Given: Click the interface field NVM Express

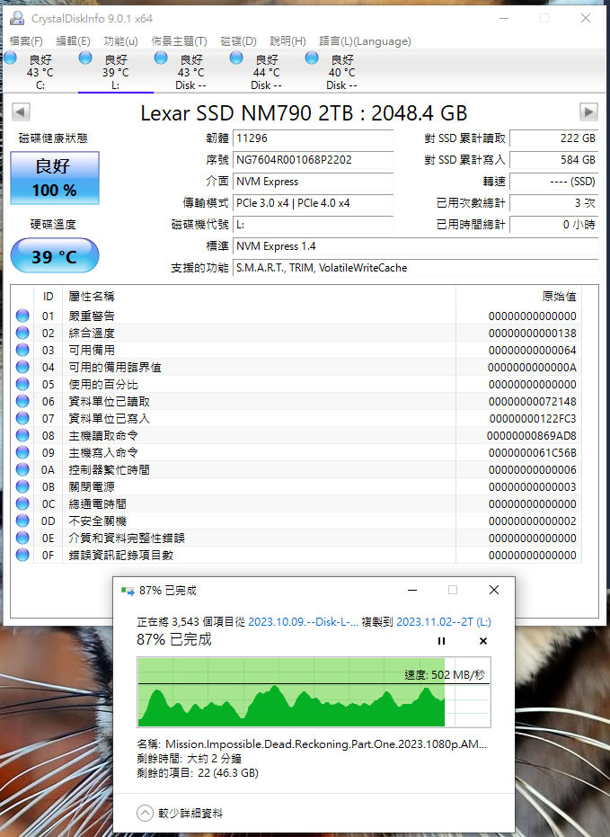Looking at the screenshot, I should click(x=313, y=182).
